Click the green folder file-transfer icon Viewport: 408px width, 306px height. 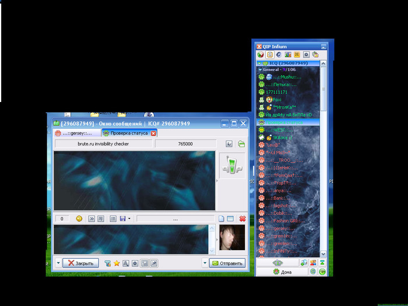(241, 144)
